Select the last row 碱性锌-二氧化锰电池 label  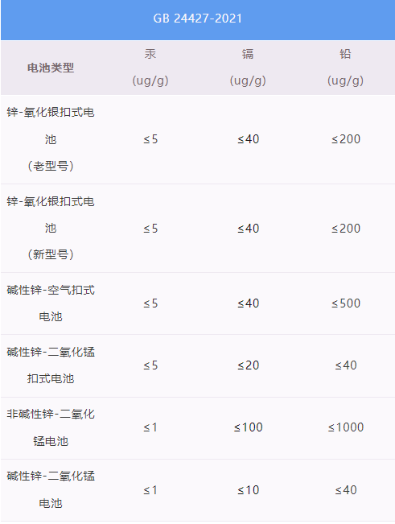click(51, 489)
